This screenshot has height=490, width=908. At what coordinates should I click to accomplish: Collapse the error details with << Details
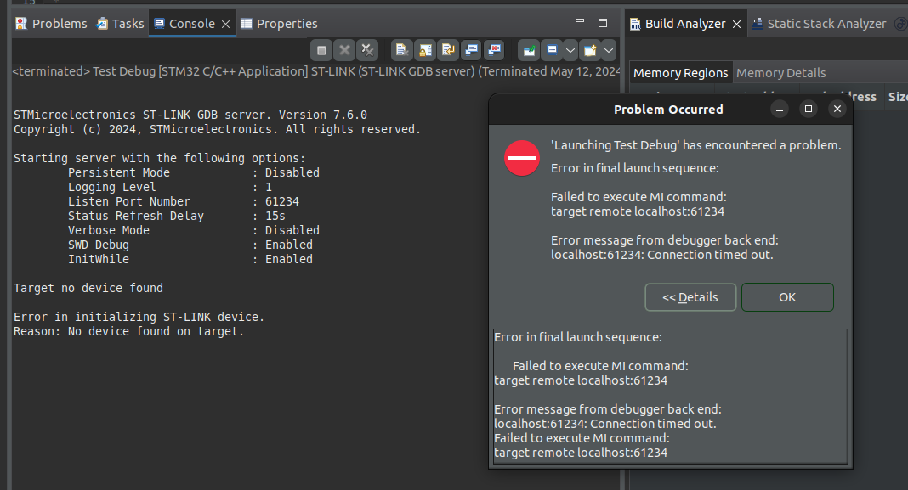click(690, 297)
